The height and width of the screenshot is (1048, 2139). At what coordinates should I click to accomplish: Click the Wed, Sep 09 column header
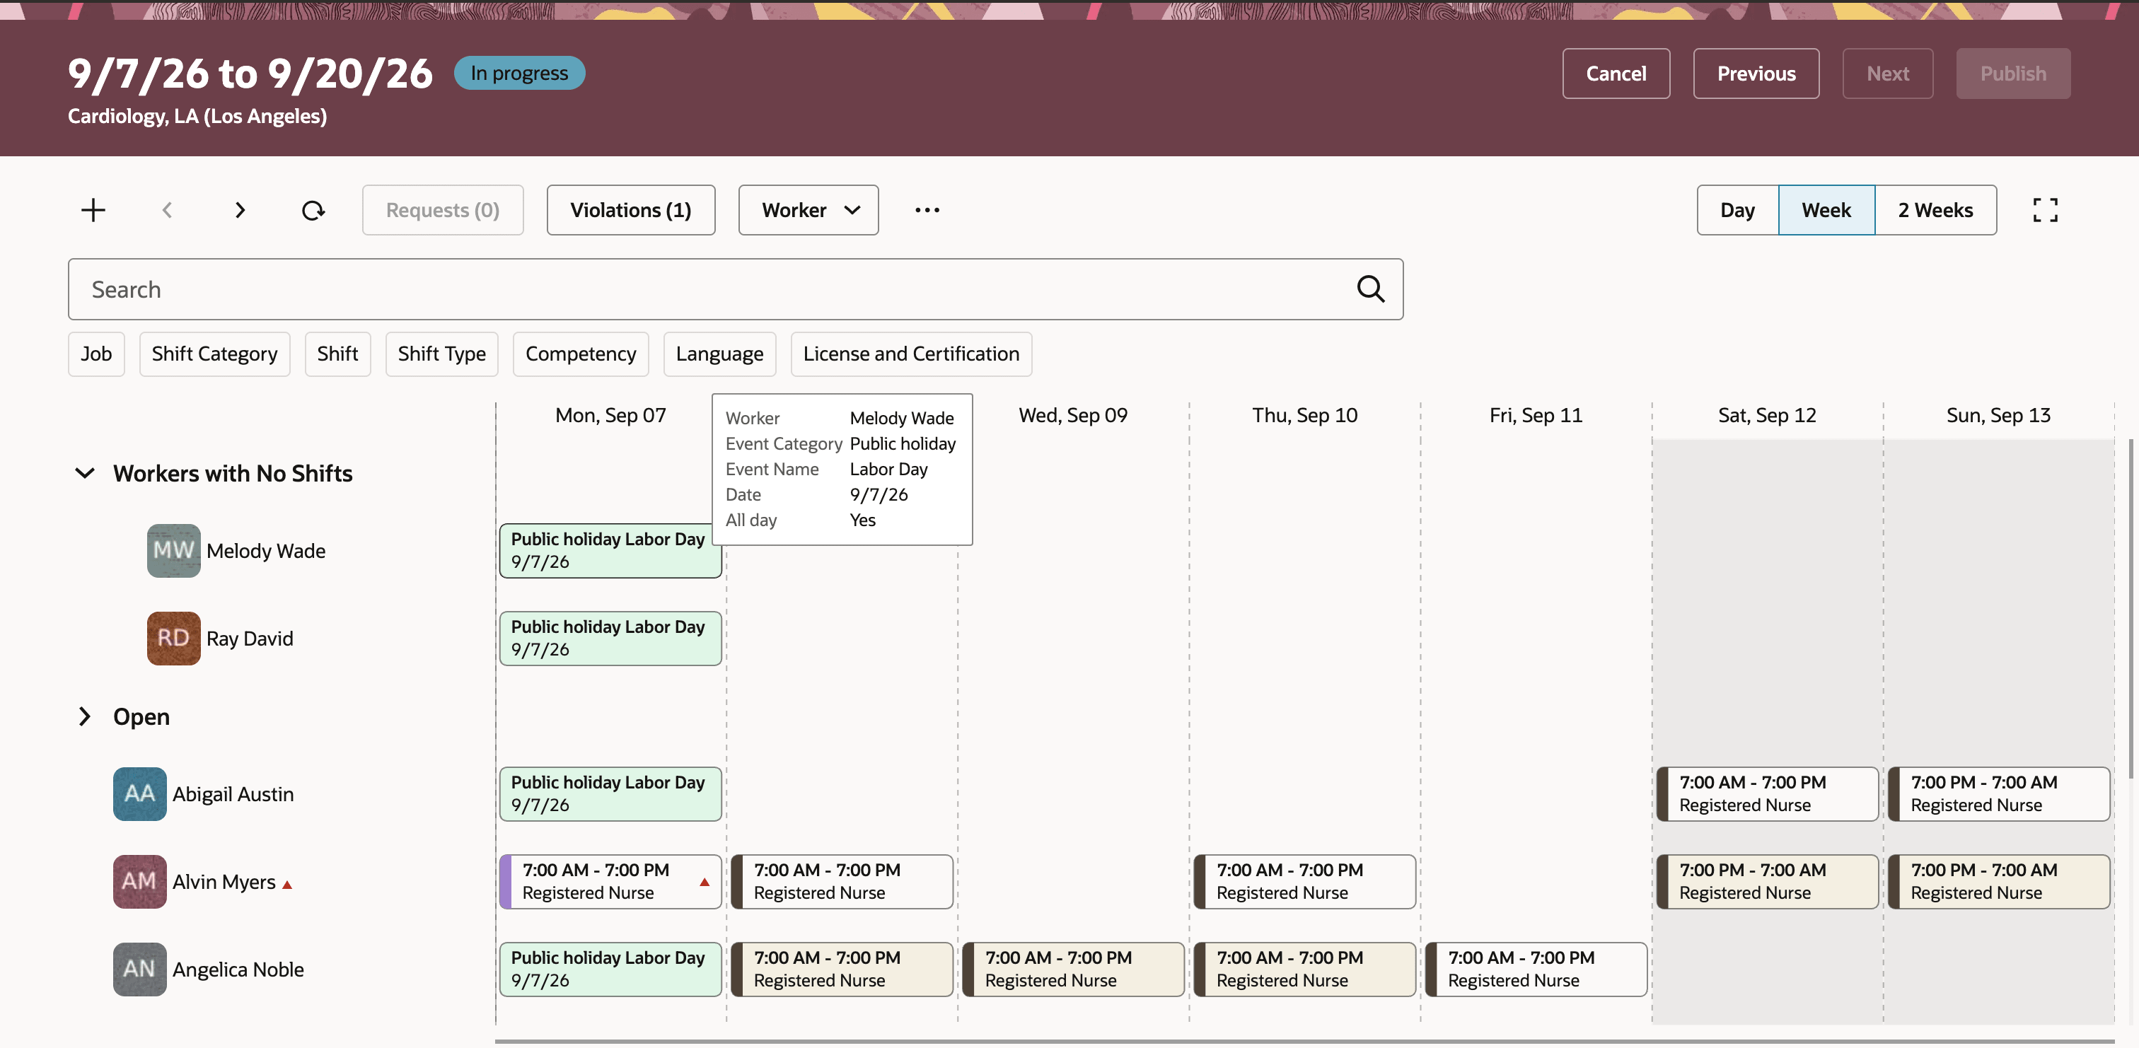1073,415
